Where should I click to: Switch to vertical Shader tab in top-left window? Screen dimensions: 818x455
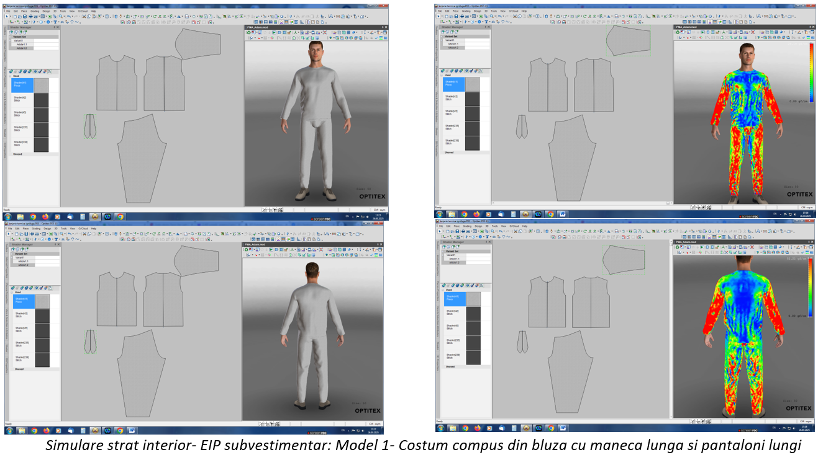click(x=3, y=133)
